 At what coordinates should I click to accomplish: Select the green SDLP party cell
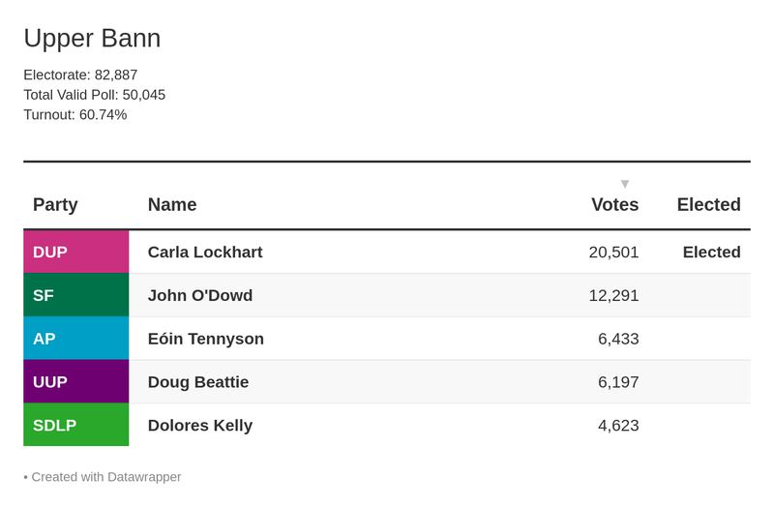coord(75,426)
